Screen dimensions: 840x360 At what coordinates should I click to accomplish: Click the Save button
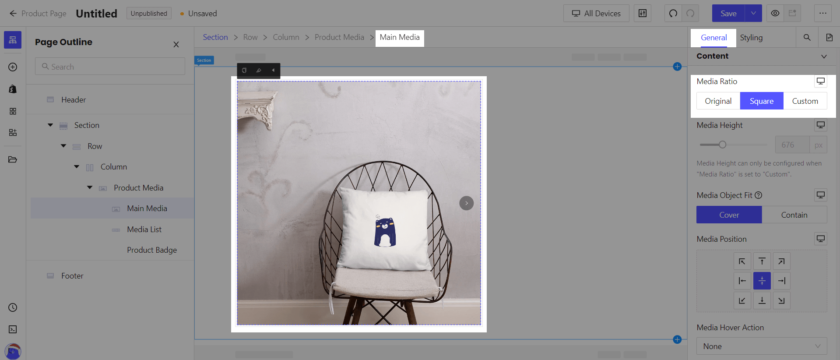tap(728, 13)
